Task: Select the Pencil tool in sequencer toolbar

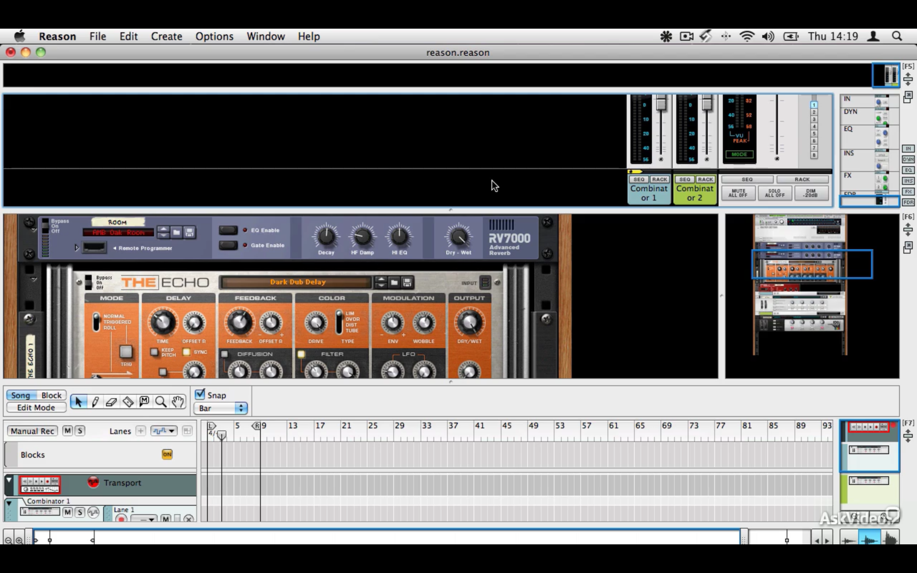Action: (95, 402)
